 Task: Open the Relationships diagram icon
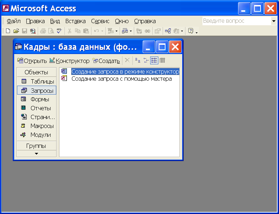tap(168, 31)
